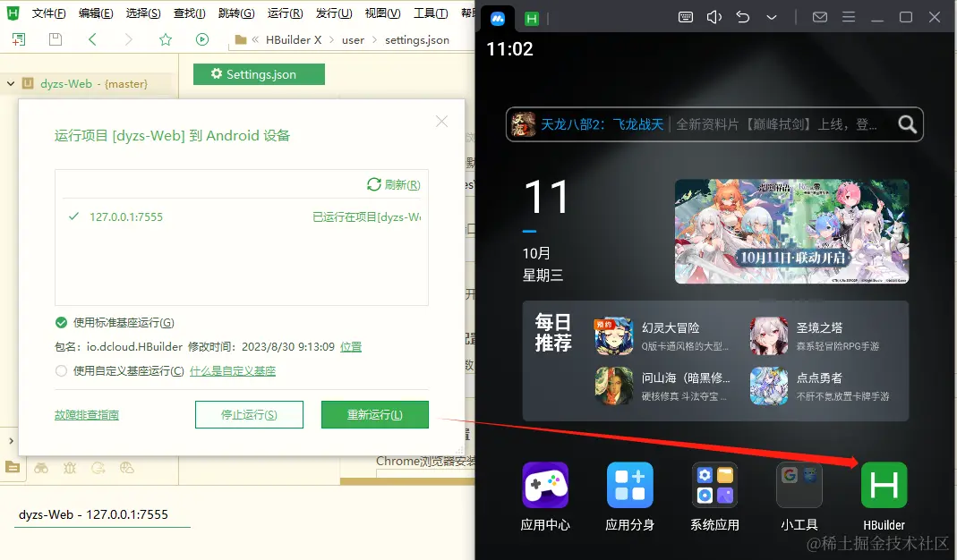Open the 运行(R) menu
This screenshot has width=957, height=560.
click(285, 13)
